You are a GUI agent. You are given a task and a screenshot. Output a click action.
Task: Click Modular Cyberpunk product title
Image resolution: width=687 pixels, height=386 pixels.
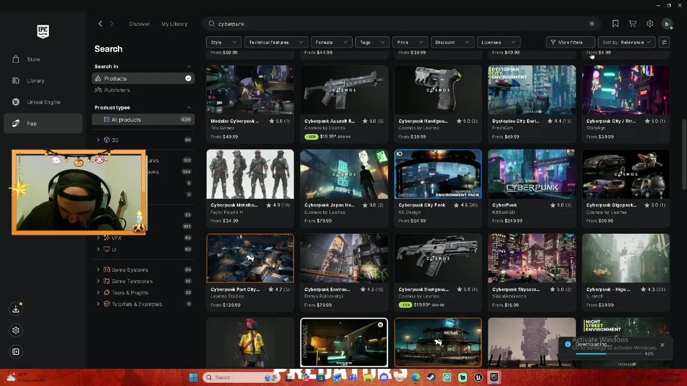click(235, 121)
